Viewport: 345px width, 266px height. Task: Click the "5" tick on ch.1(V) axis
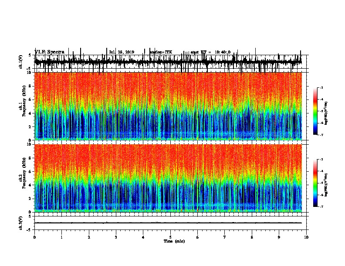[x=30, y=55]
